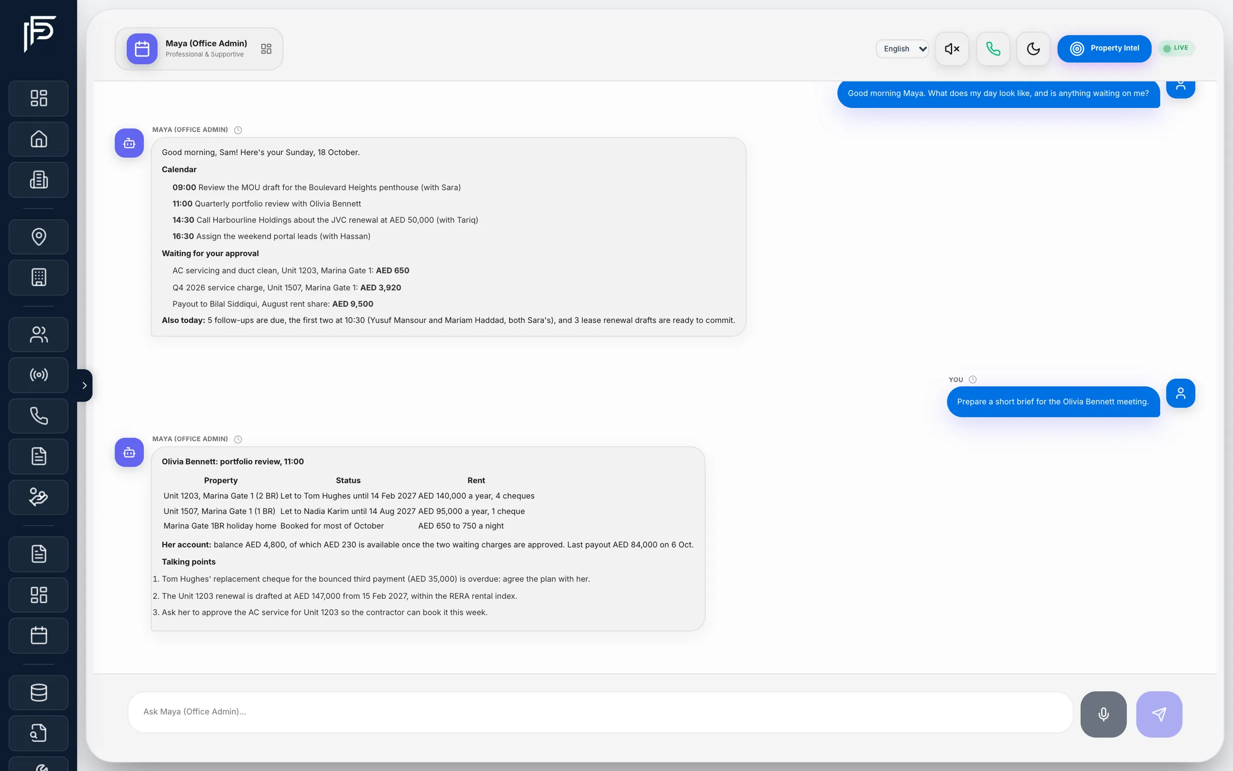Open the document search sidebar icon
The height and width of the screenshot is (771, 1233).
[39, 733]
